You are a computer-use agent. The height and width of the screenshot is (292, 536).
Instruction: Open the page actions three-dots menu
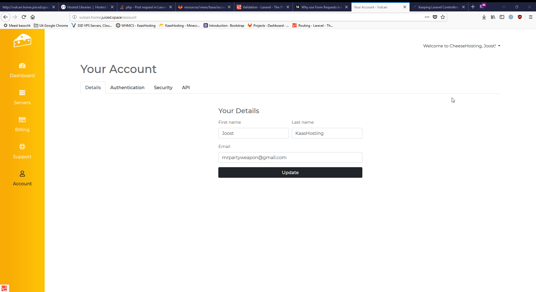(427, 17)
